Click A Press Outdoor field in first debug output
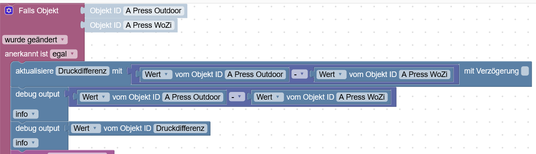 pyautogui.click(x=193, y=97)
